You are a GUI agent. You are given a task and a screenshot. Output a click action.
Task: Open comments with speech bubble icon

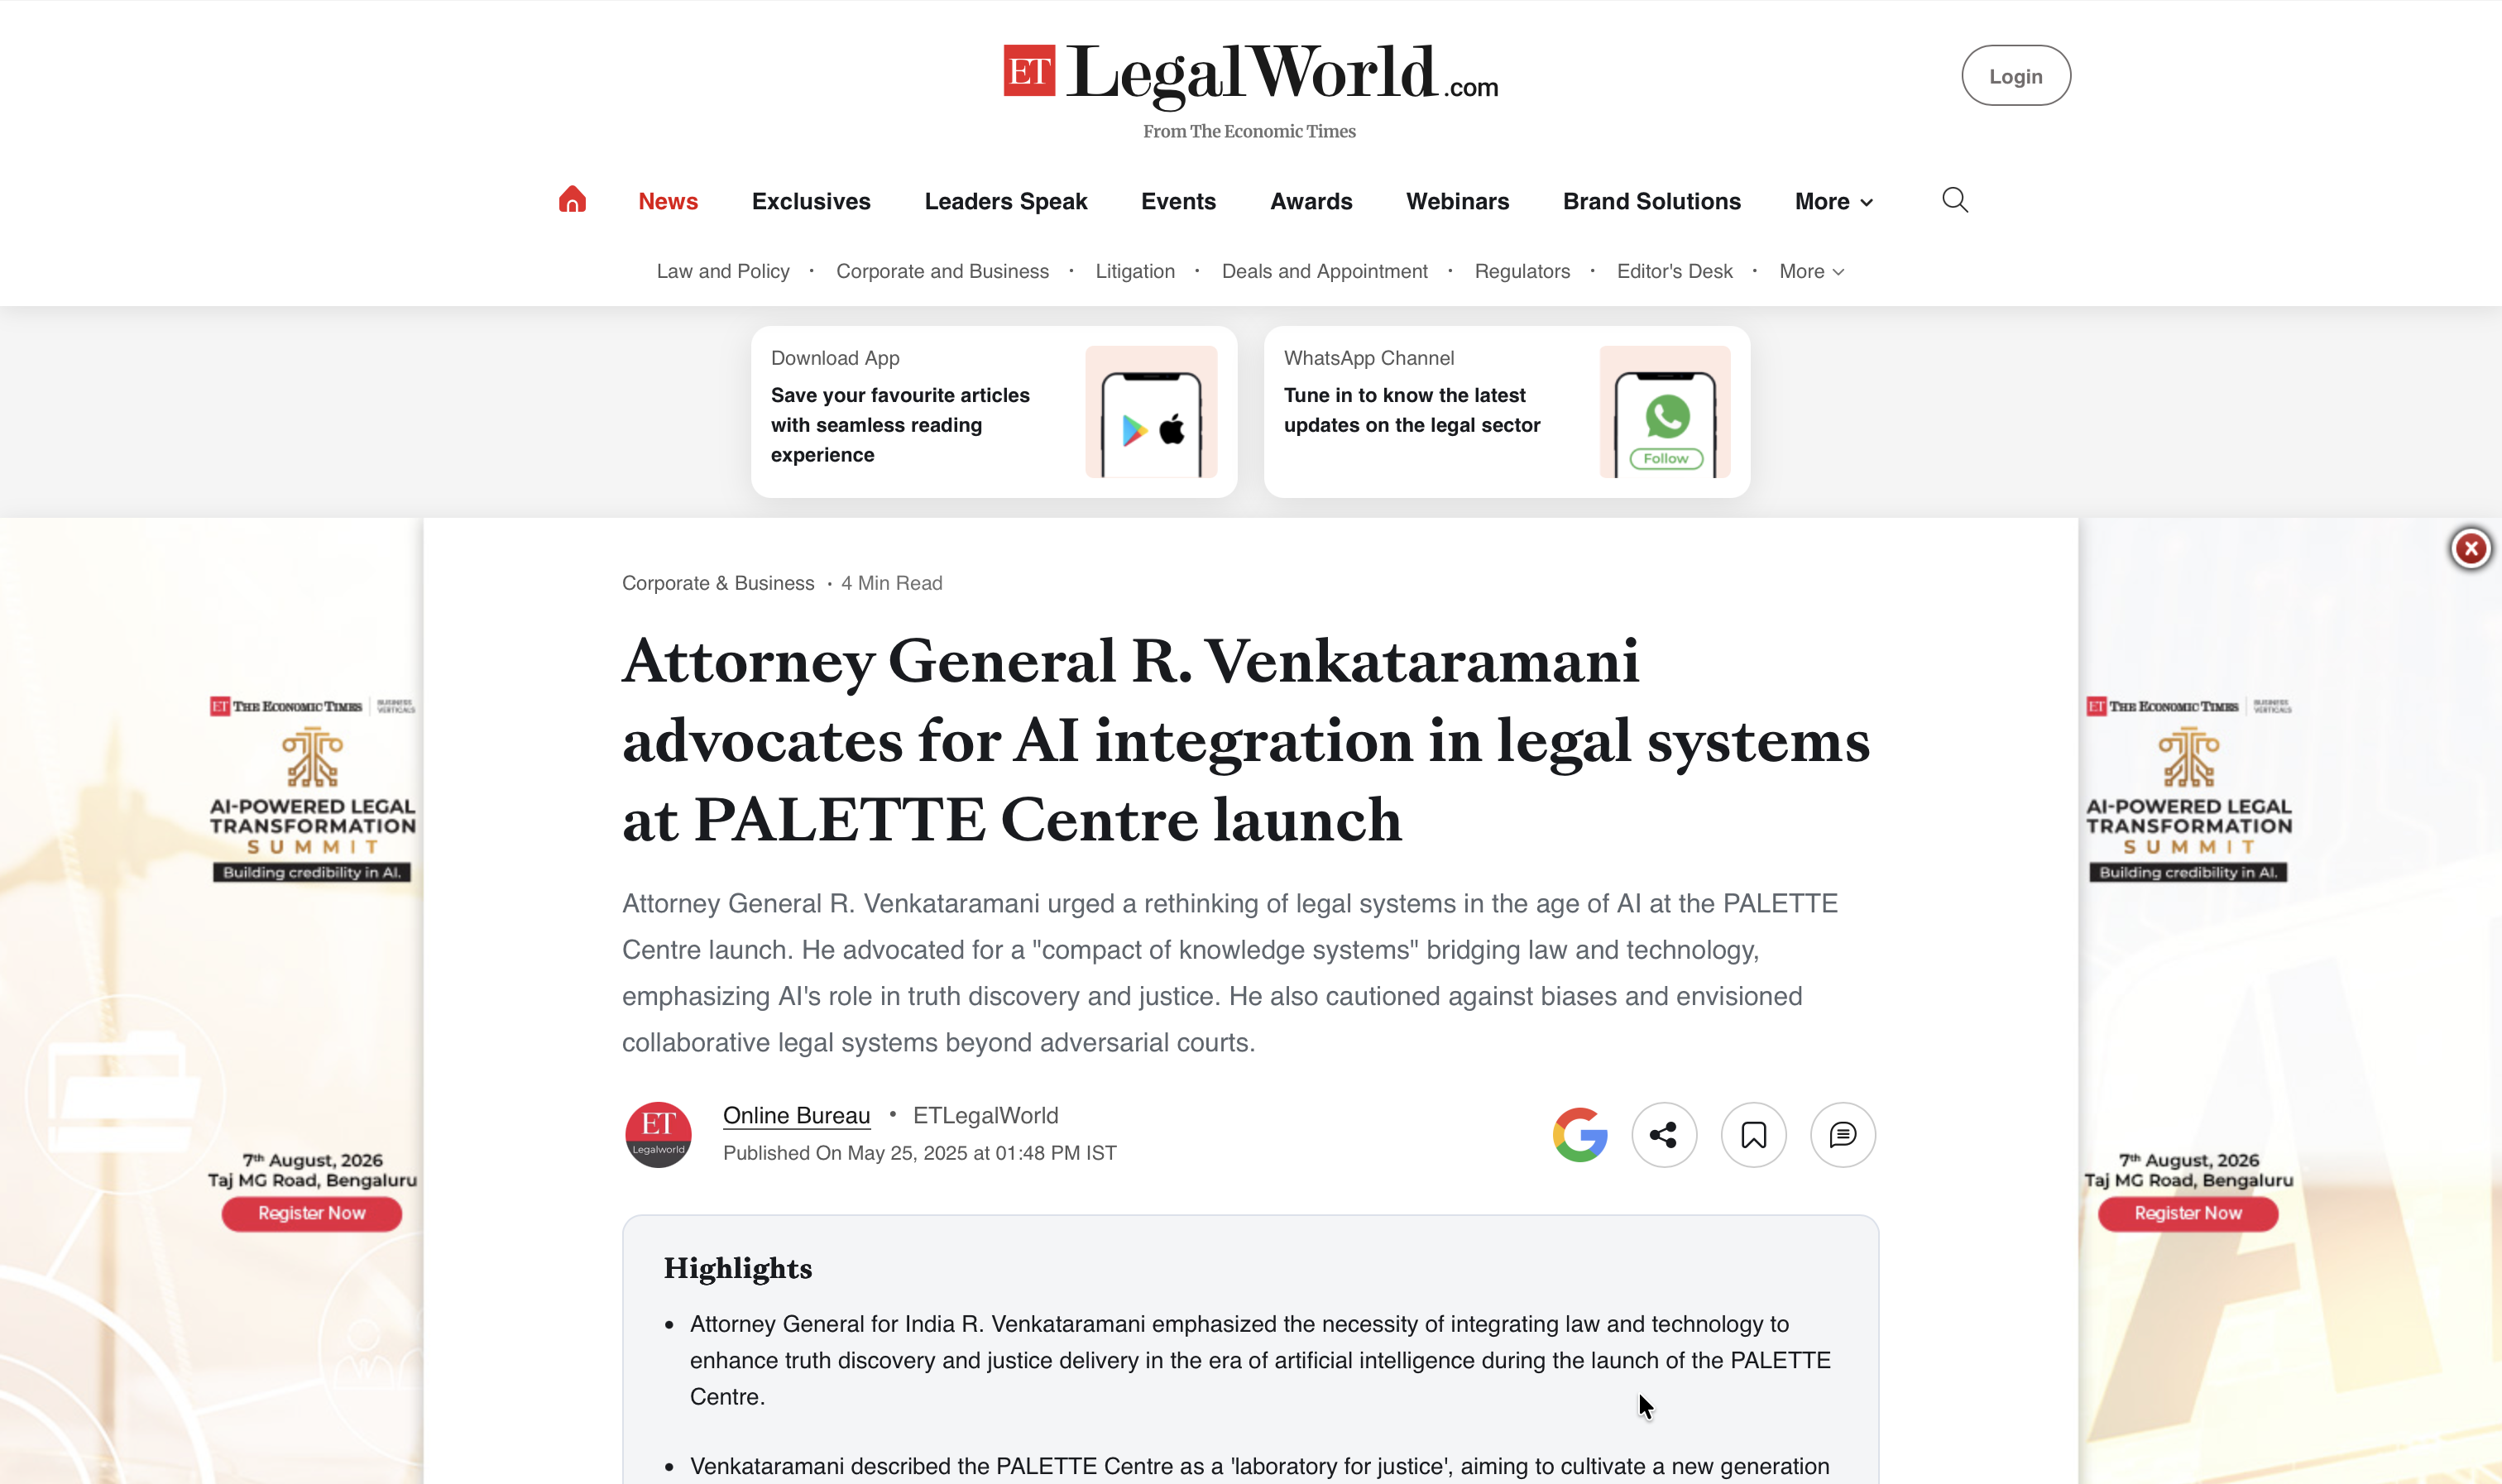(x=1843, y=1134)
